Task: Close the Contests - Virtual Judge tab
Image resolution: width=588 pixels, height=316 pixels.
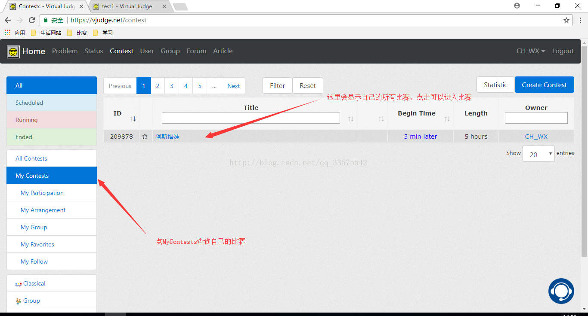Action: click(x=81, y=6)
